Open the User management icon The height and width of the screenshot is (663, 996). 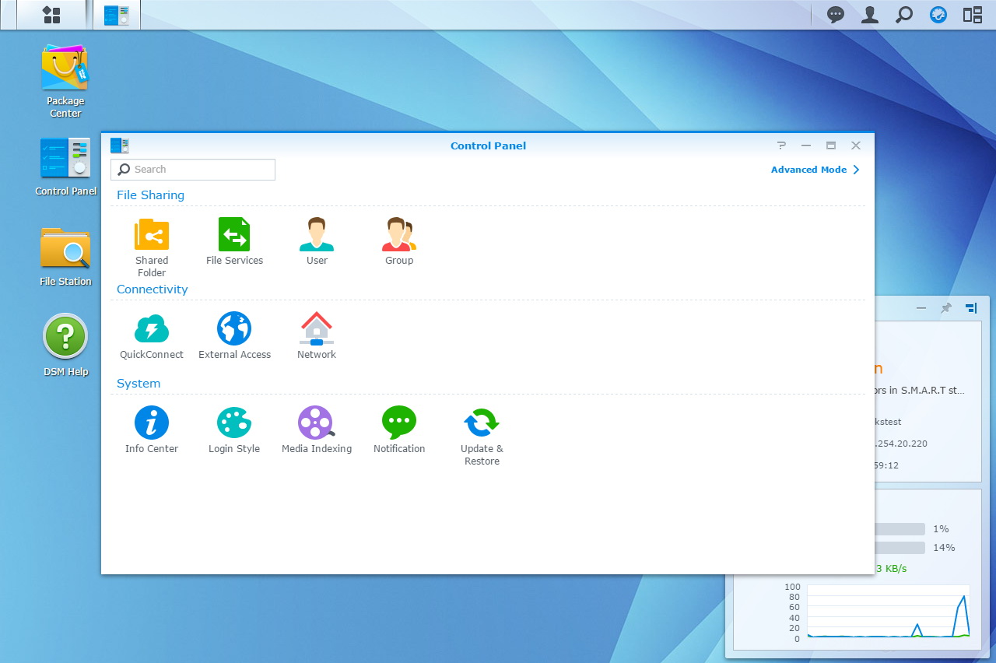[x=317, y=235]
